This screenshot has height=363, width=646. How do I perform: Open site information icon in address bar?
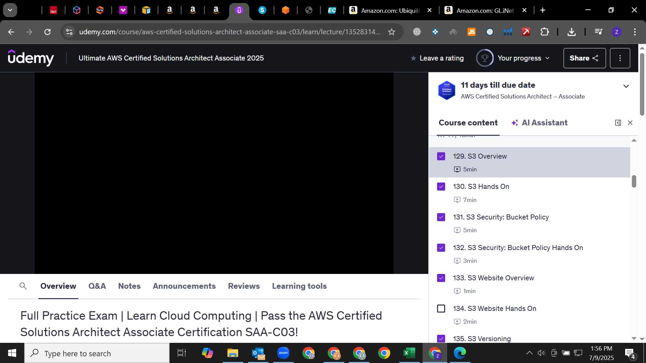69,32
